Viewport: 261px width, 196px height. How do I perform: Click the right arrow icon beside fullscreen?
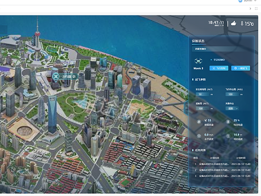[x=250, y=9]
